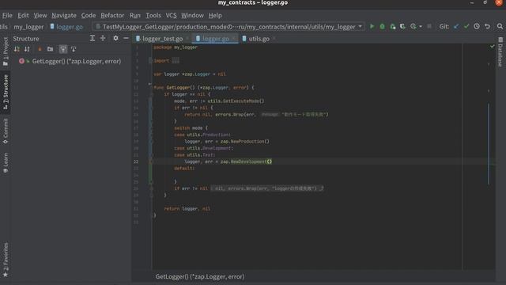Commit changes using Git green checkmark
Screen dimensions: 506x285
pos(466,26)
